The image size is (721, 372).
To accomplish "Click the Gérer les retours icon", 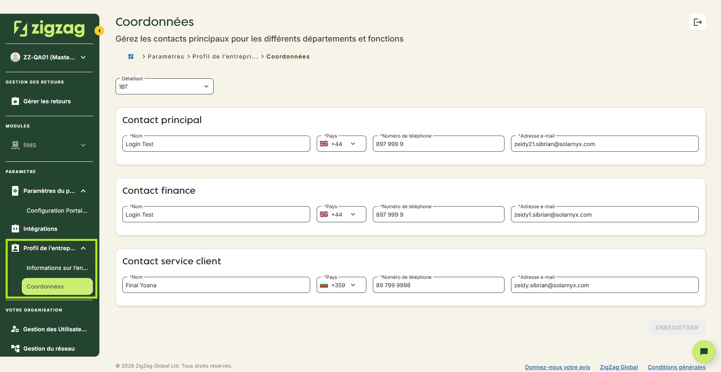I will point(15,101).
